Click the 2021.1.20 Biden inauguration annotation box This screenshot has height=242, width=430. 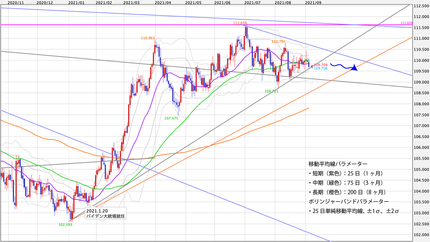tap(106, 213)
